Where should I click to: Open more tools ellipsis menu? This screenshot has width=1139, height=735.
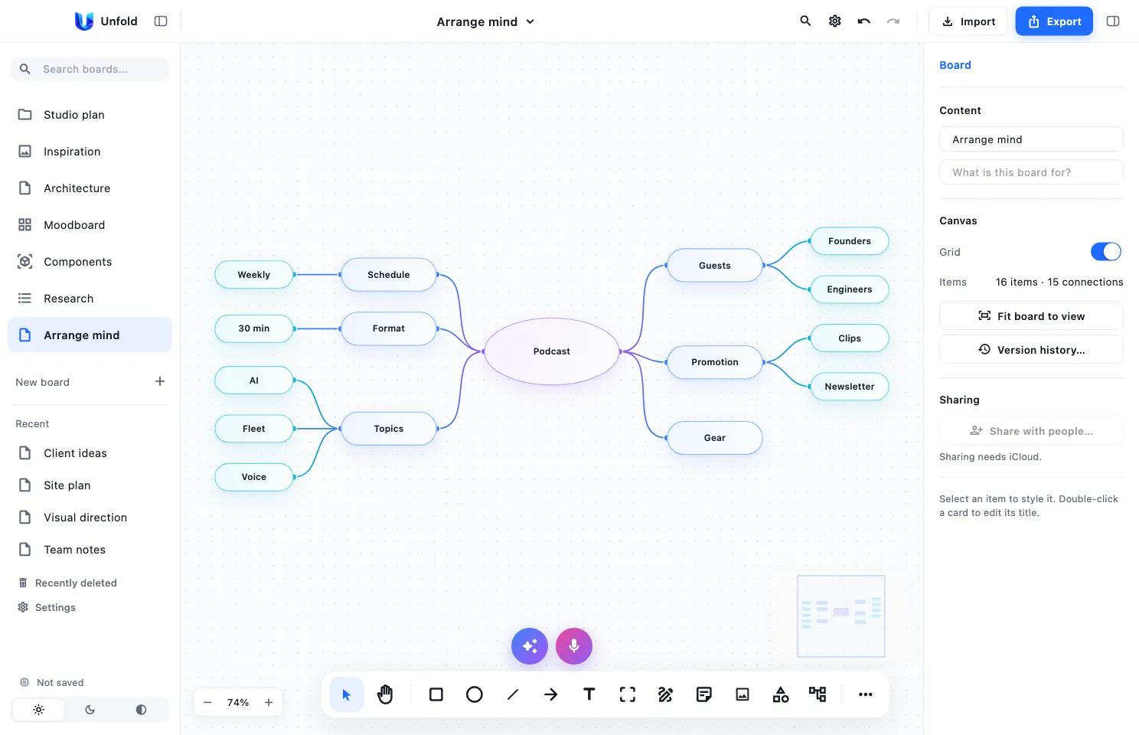pos(866,695)
